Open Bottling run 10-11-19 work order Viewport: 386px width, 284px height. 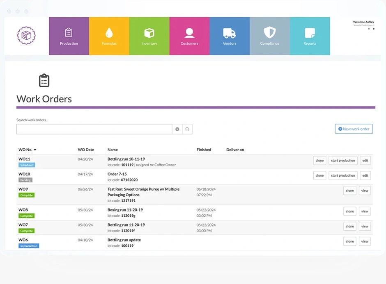[x=126, y=159]
